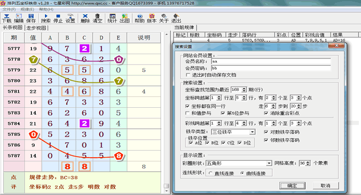Click the 取消 cancel button
The width and height of the screenshot is (361, 195).
click(x=326, y=186)
